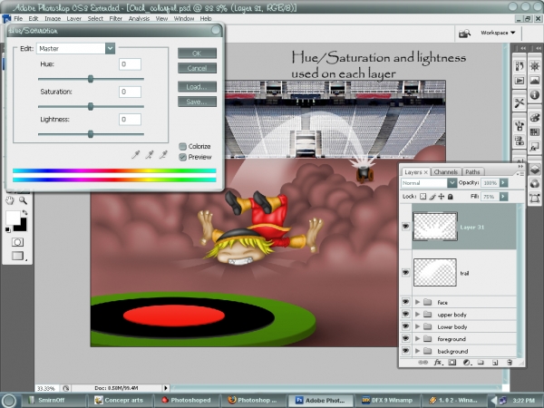The width and height of the screenshot is (544, 408).
Task: Add a layer mask icon
Action: [452, 362]
